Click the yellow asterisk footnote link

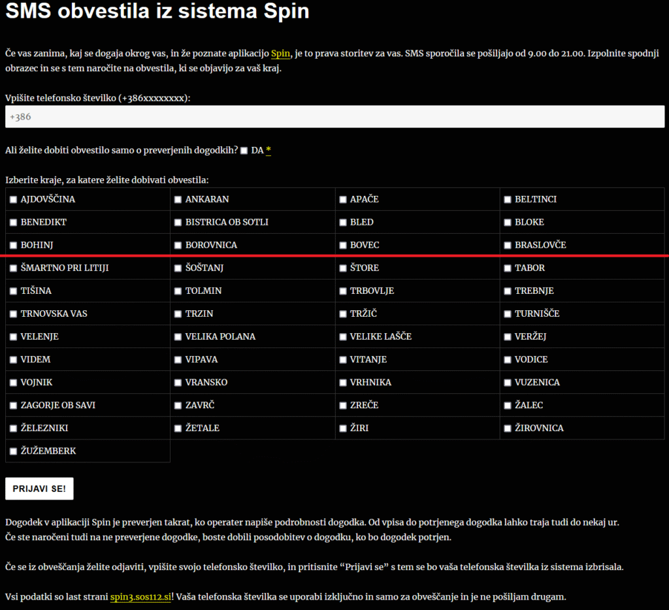pos(269,151)
